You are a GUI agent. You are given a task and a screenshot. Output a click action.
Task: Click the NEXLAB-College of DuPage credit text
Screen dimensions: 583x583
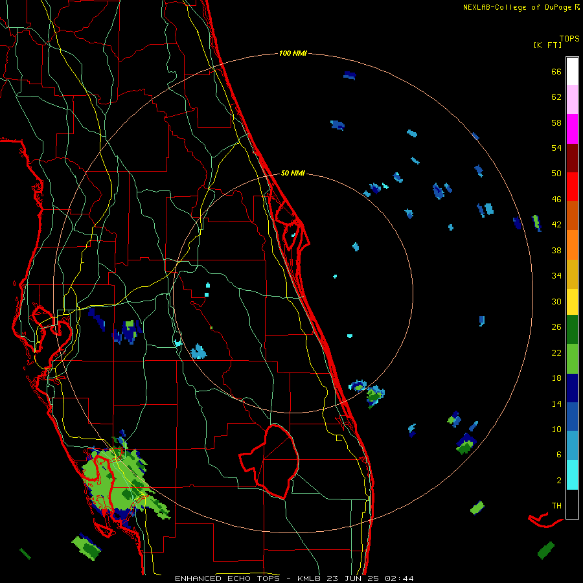521,7
